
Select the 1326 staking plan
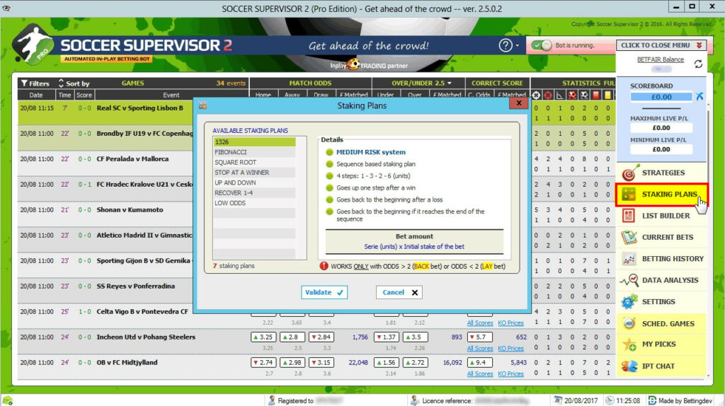point(254,141)
